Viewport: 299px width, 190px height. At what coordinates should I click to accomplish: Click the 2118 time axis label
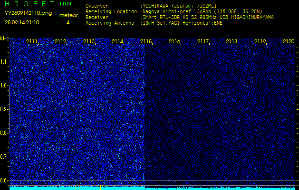231,41
